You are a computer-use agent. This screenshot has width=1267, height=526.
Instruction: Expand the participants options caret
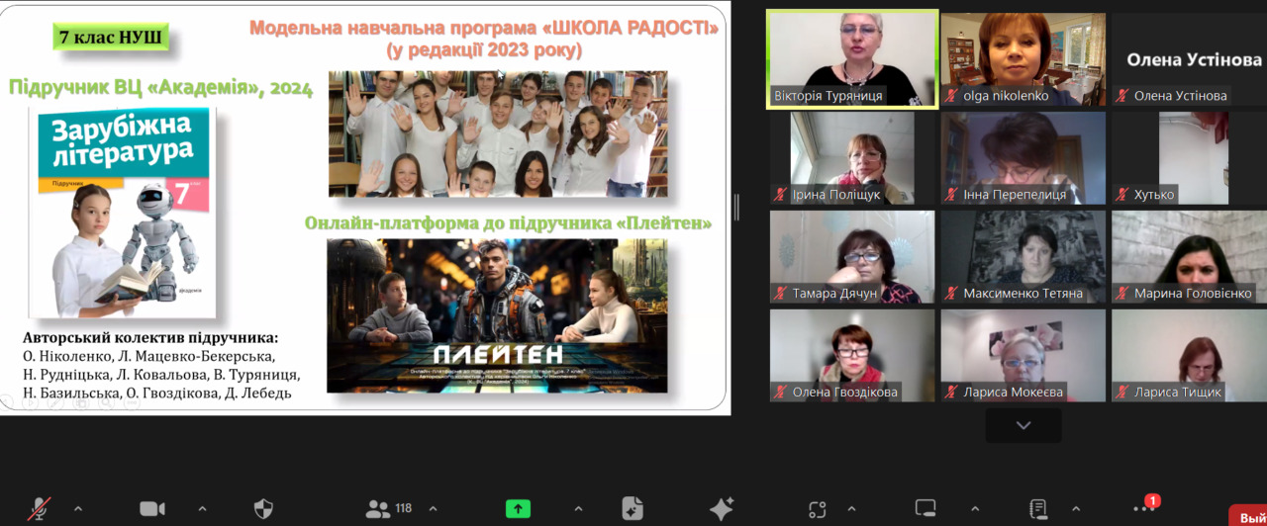(433, 509)
